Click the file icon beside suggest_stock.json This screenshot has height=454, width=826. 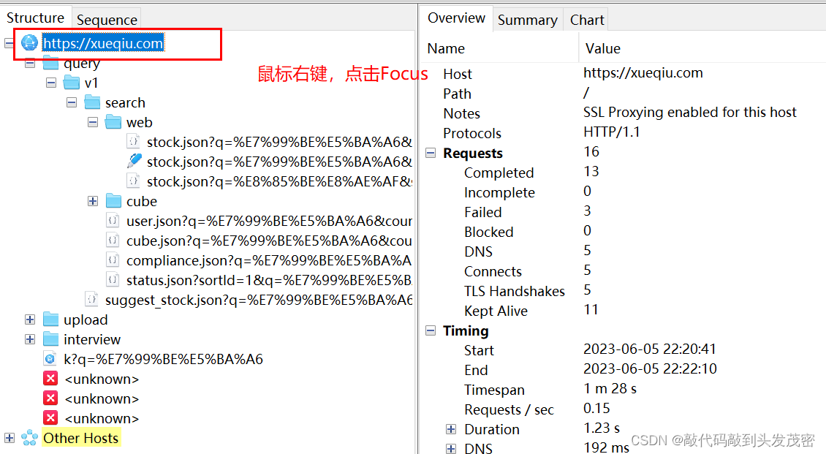click(91, 300)
